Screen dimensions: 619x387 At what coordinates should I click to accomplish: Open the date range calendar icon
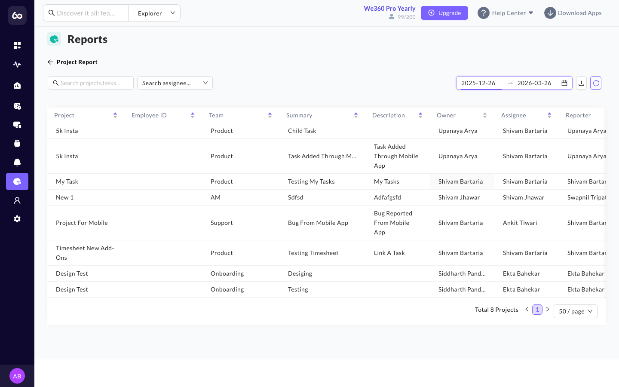[x=564, y=83]
